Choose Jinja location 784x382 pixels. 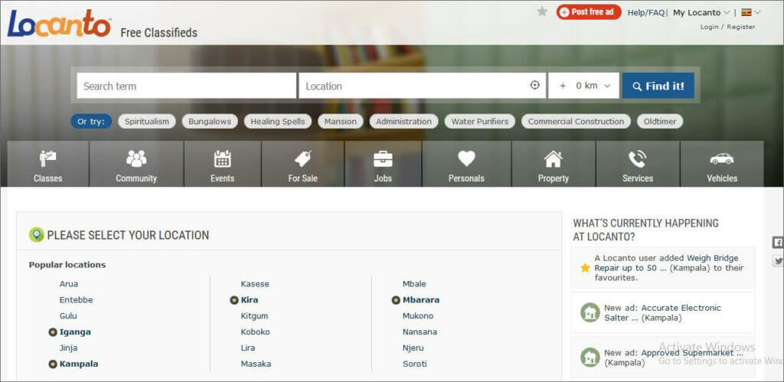[68, 348]
